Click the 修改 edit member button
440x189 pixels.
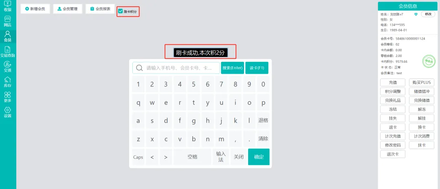click(x=428, y=14)
